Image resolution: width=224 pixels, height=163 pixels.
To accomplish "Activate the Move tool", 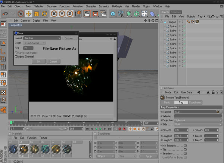I will pos(29,14).
